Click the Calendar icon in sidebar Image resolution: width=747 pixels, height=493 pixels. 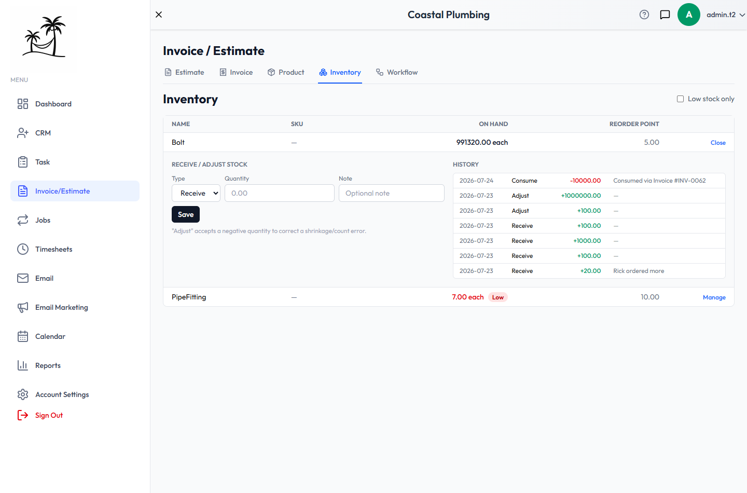coord(23,336)
